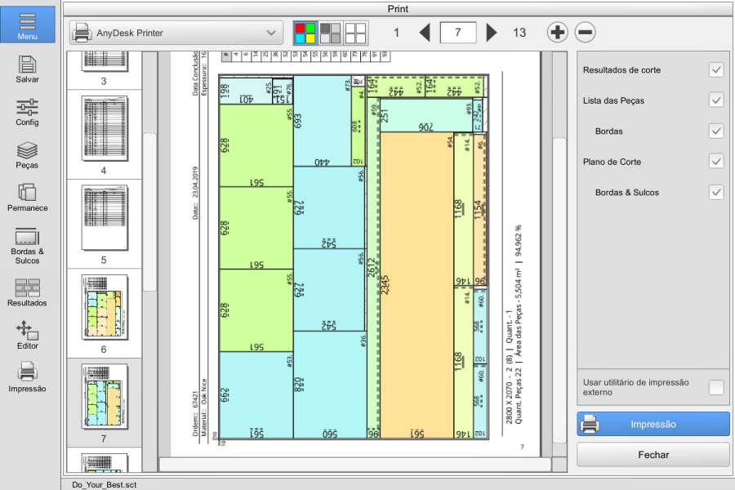Toggle Bordas & Sulcos checkbox in options
Image resolution: width=735 pixels, height=490 pixels.
coord(716,192)
